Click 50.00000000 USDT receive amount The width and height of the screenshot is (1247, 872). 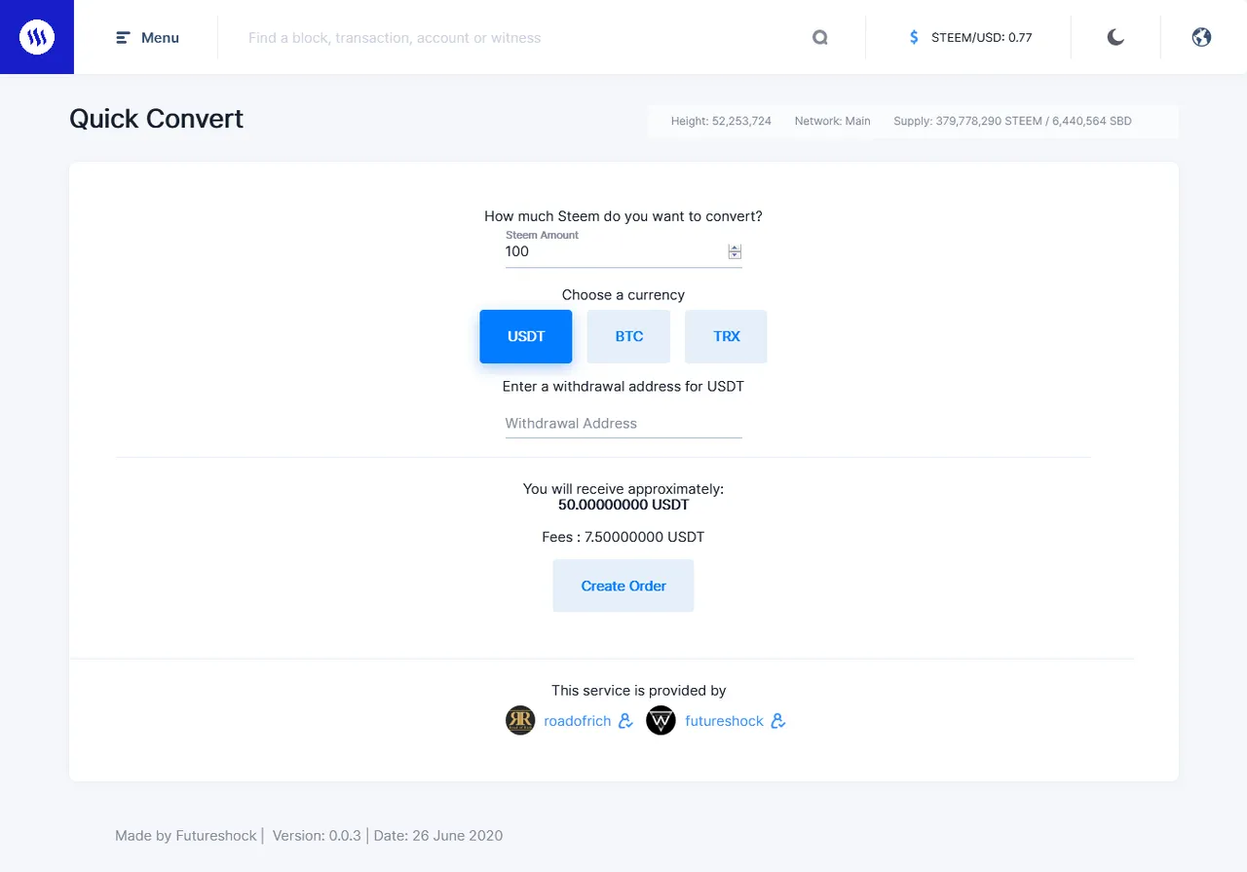coord(623,505)
